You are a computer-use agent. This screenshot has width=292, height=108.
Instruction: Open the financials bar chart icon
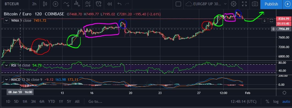pyautogui.click(x=77, y=4)
